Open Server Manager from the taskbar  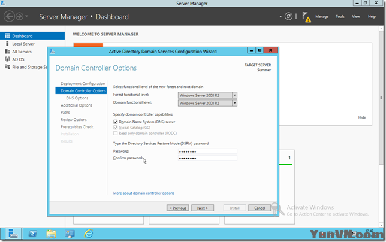click(x=13, y=234)
